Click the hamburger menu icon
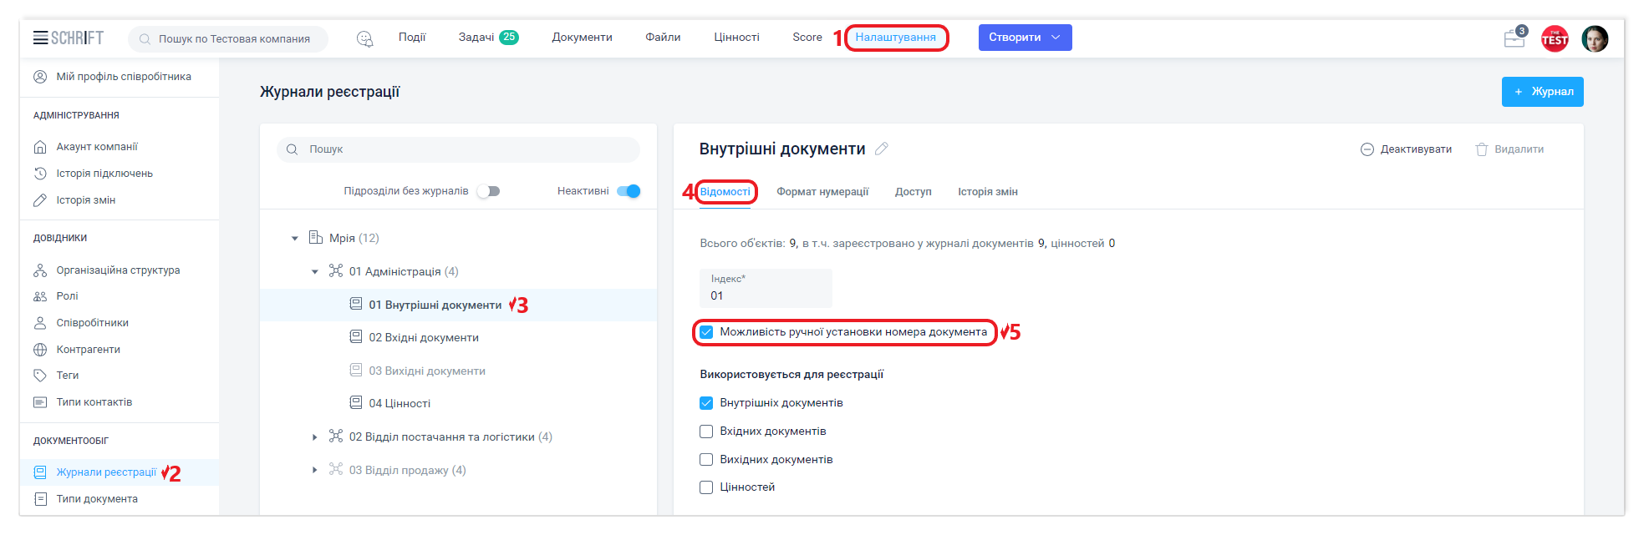The image size is (1649, 540). point(40,38)
